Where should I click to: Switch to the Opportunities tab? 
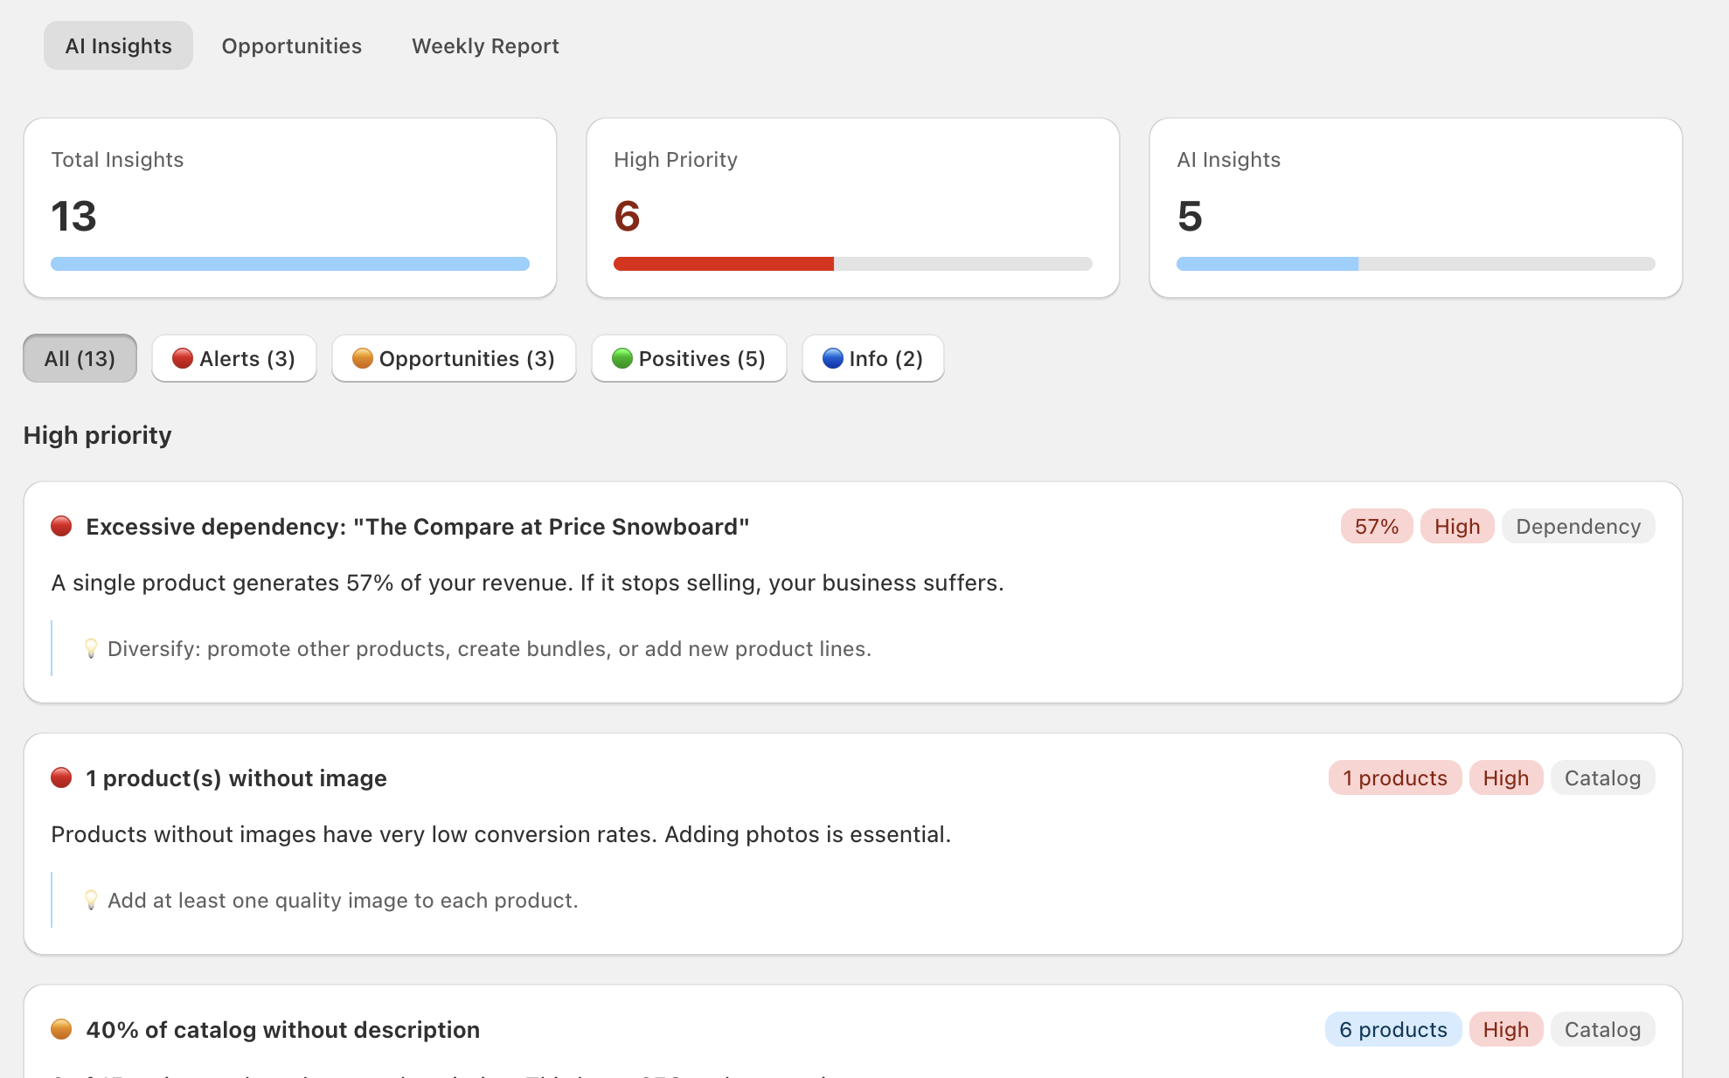tap(291, 46)
